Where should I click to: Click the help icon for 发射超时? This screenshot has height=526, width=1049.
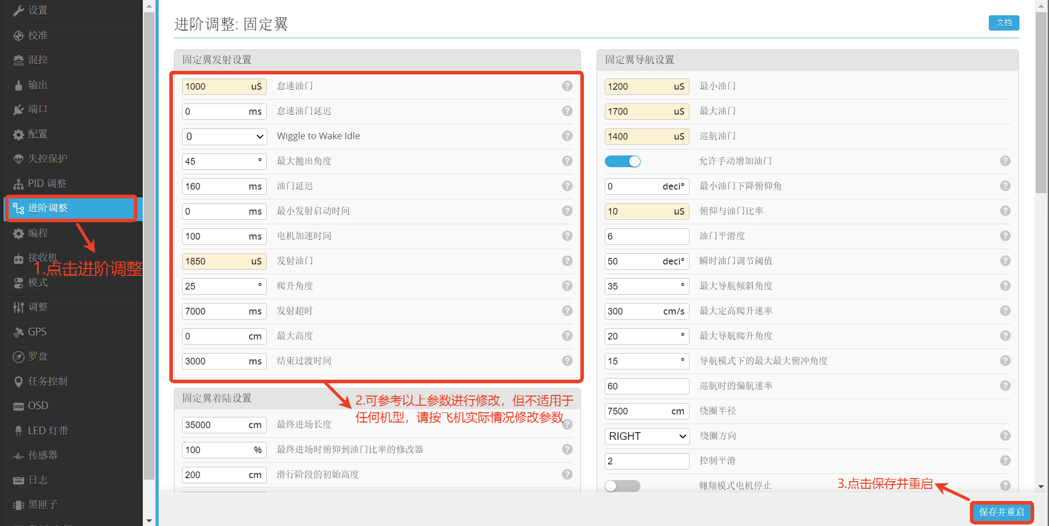567,311
